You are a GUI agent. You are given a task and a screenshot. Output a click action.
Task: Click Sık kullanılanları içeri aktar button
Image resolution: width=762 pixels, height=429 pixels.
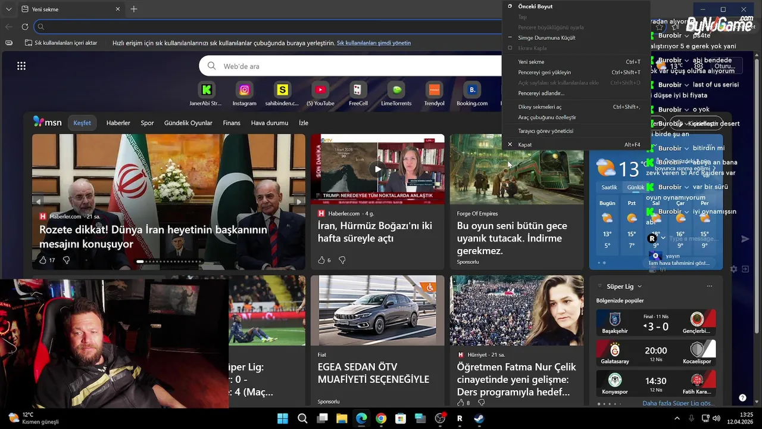pos(61,43)
